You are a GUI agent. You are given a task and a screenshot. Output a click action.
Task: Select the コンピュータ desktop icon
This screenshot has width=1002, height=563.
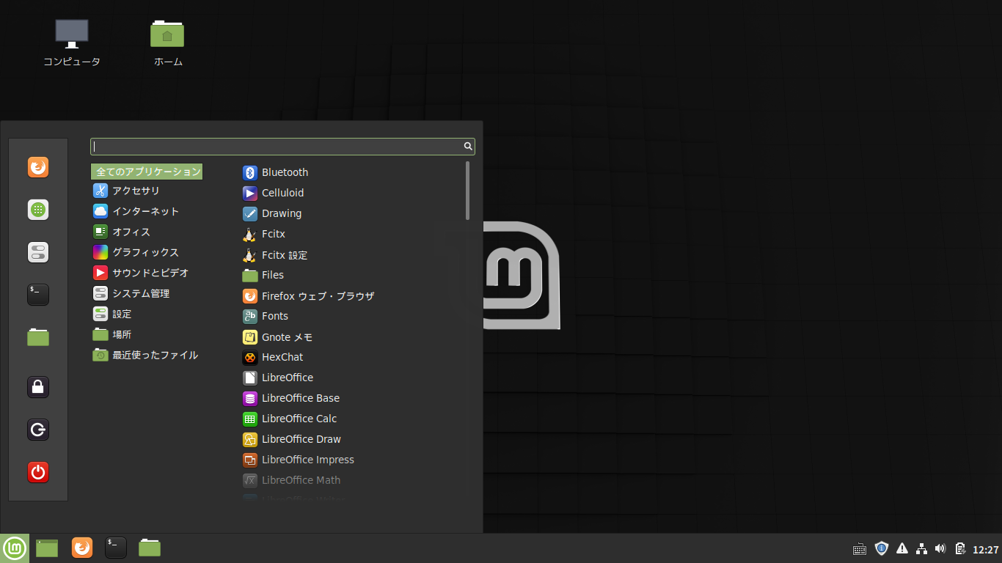click(x=72, y=43)
